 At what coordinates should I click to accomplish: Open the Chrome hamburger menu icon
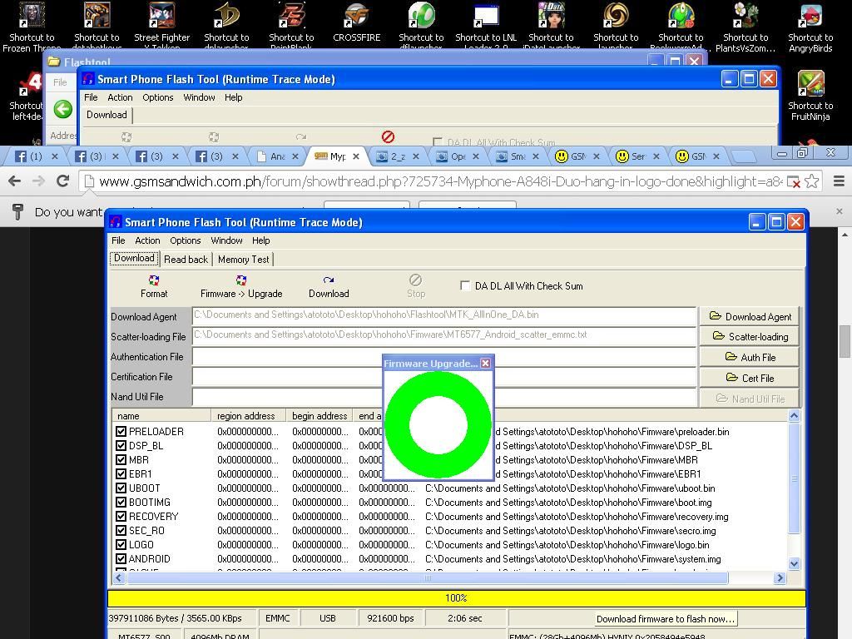pyautogui.click(x=839, y=181)
